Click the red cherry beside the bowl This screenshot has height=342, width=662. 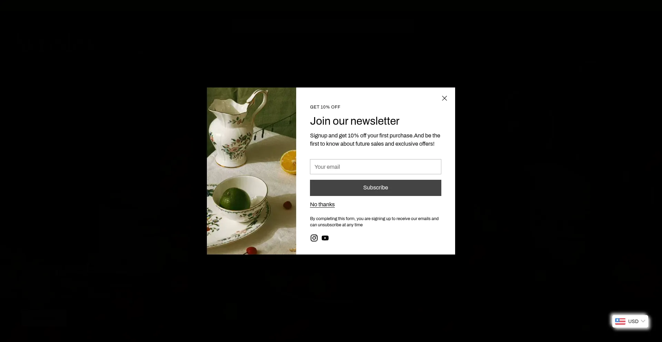point(288,205)
